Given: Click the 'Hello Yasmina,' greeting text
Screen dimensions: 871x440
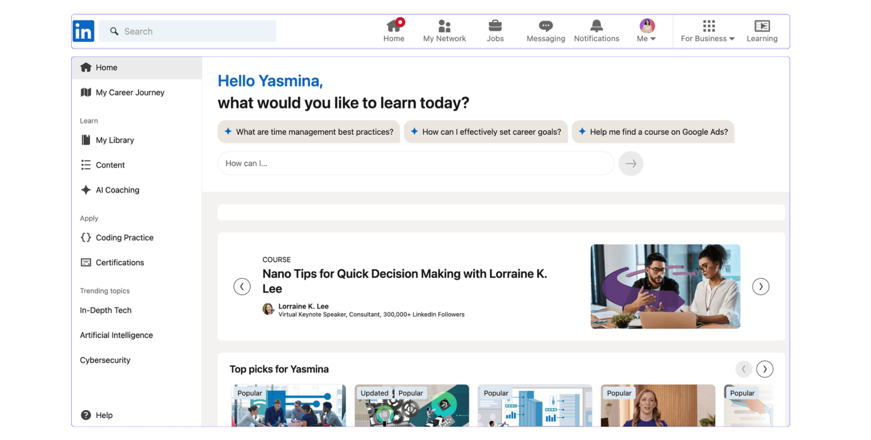Looking at the screenshot, I should click(270, 81).
